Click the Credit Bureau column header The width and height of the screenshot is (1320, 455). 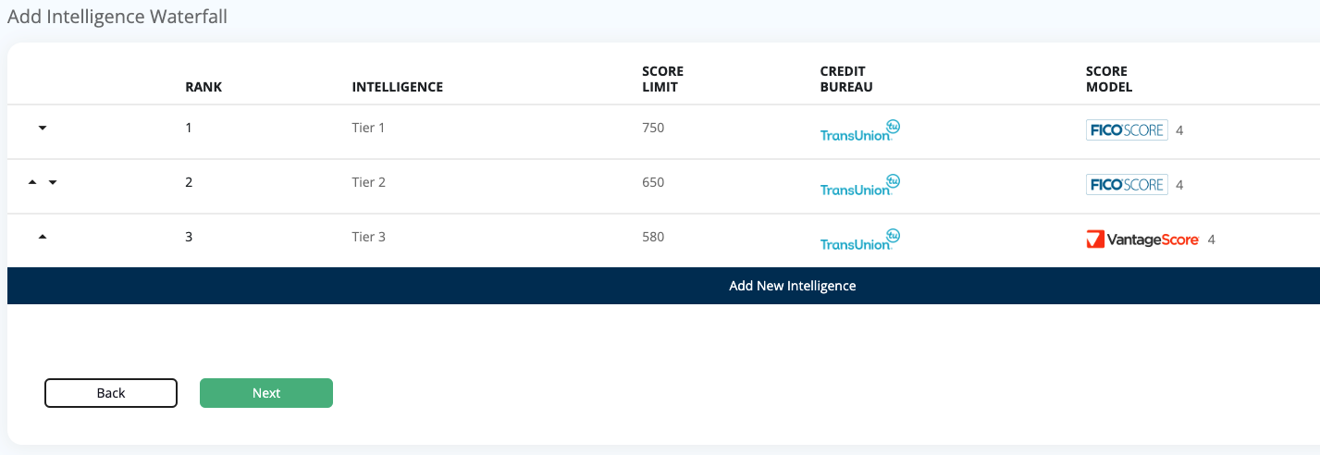coord(846,80)
